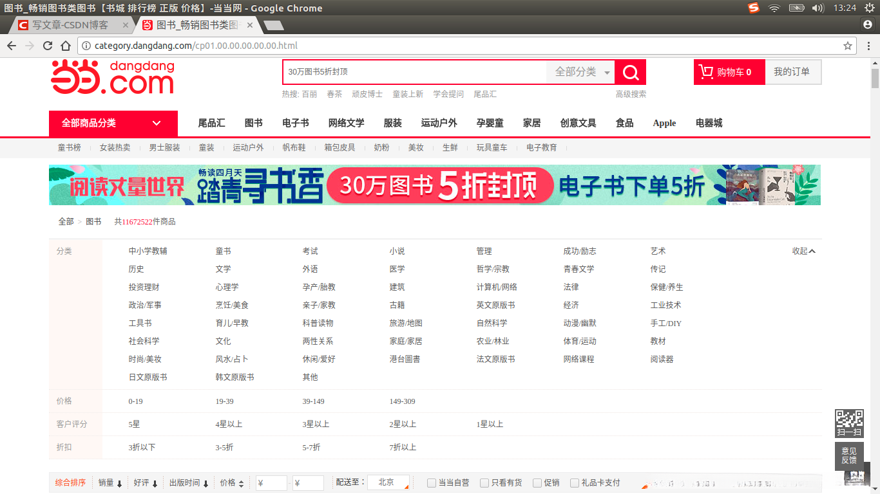
Task: Sort by 销量 sales arrow
Action: click(x=110, y=483)
